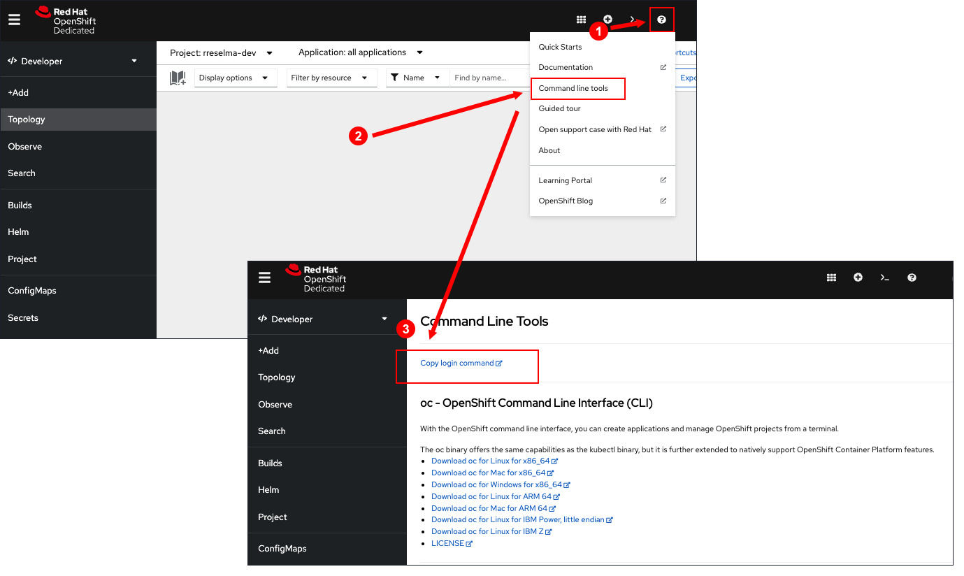Screen dimensions: 964x576
Task: Click Download oc for Windows for x86_64
Action: click(501, 484)
